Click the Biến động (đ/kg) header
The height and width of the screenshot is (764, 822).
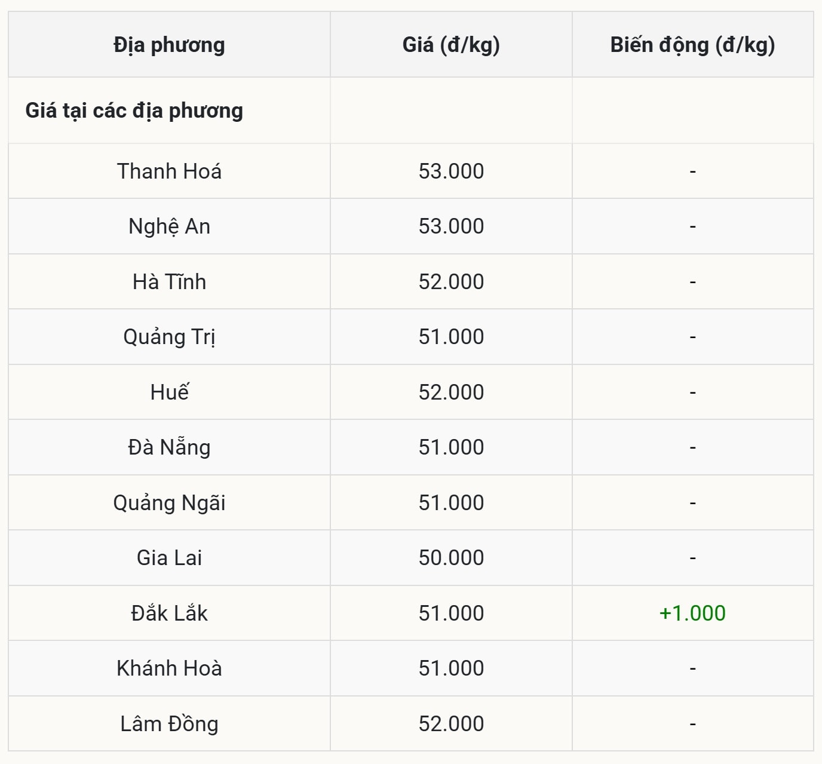pos(692,45)
